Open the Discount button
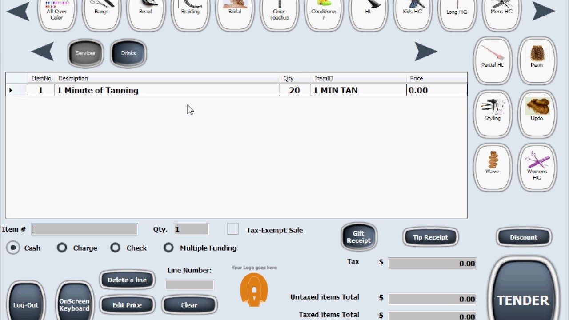 click(524, 237)
